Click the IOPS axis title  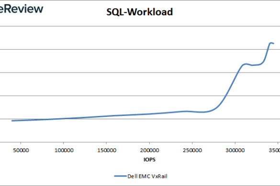(149, 159)
